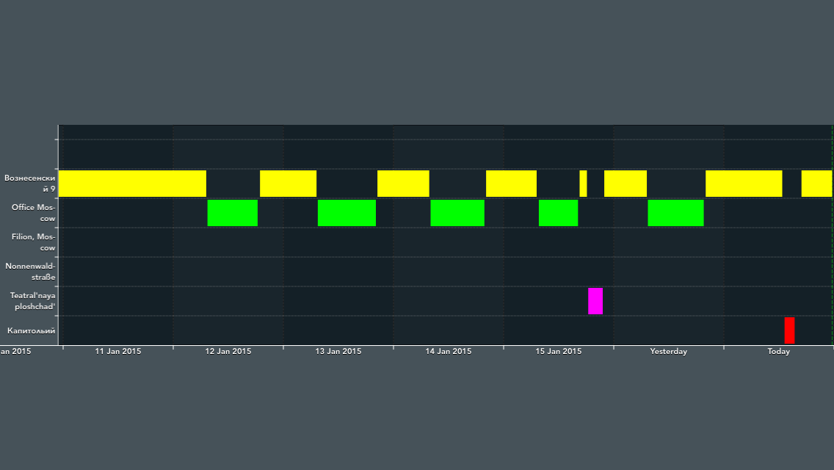Image resolution: width=834 pixels, height=470 pixels.
Task: Click the 'Today' axis label
Action: point(779,351)
